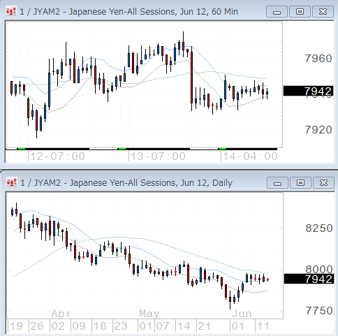Click the 02 date label on Daily axis
Screen dimensions: 338x336
[58, 326]
